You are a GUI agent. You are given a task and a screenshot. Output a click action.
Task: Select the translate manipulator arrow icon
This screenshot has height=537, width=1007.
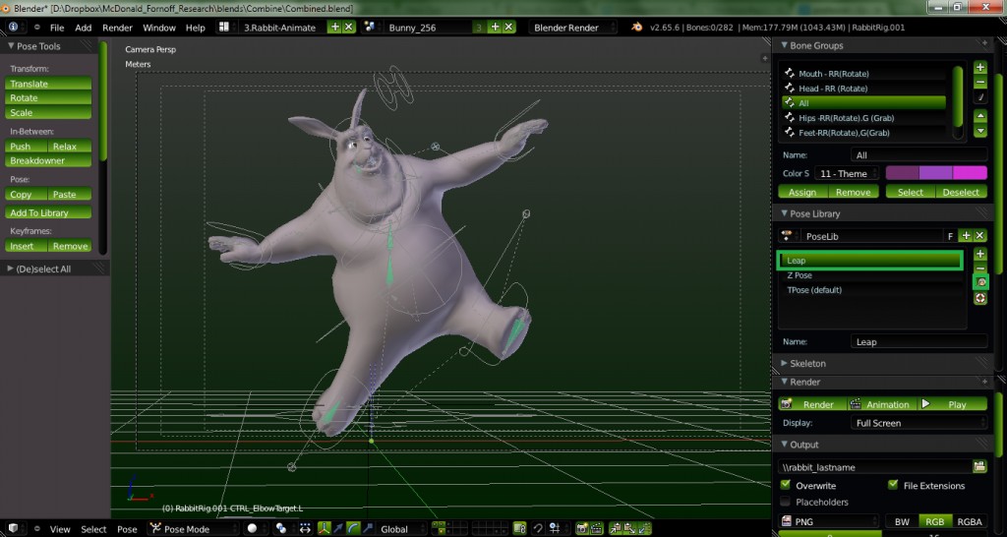[338, 529]
